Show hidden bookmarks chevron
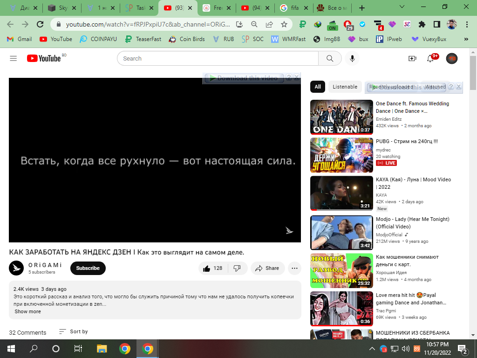The image size is (477, 358). click(x=466, y=39)
